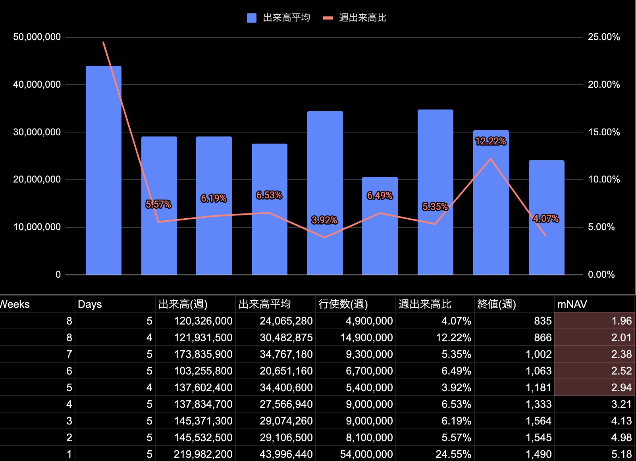Click the 50,000,000 left axis label

tap(37, 37)
